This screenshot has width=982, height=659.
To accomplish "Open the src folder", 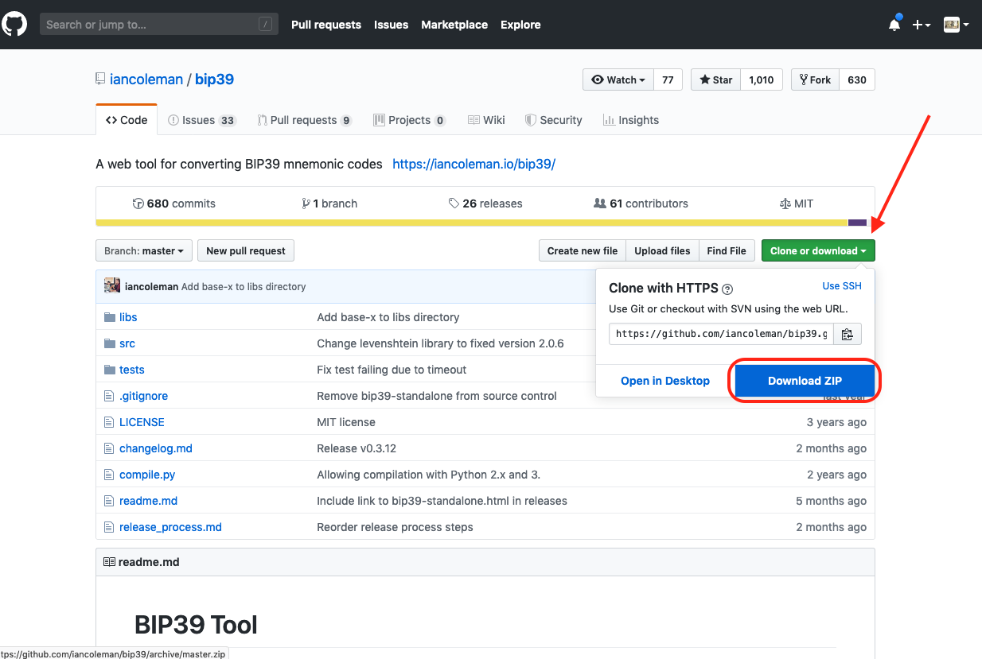I will click(127, 343).
